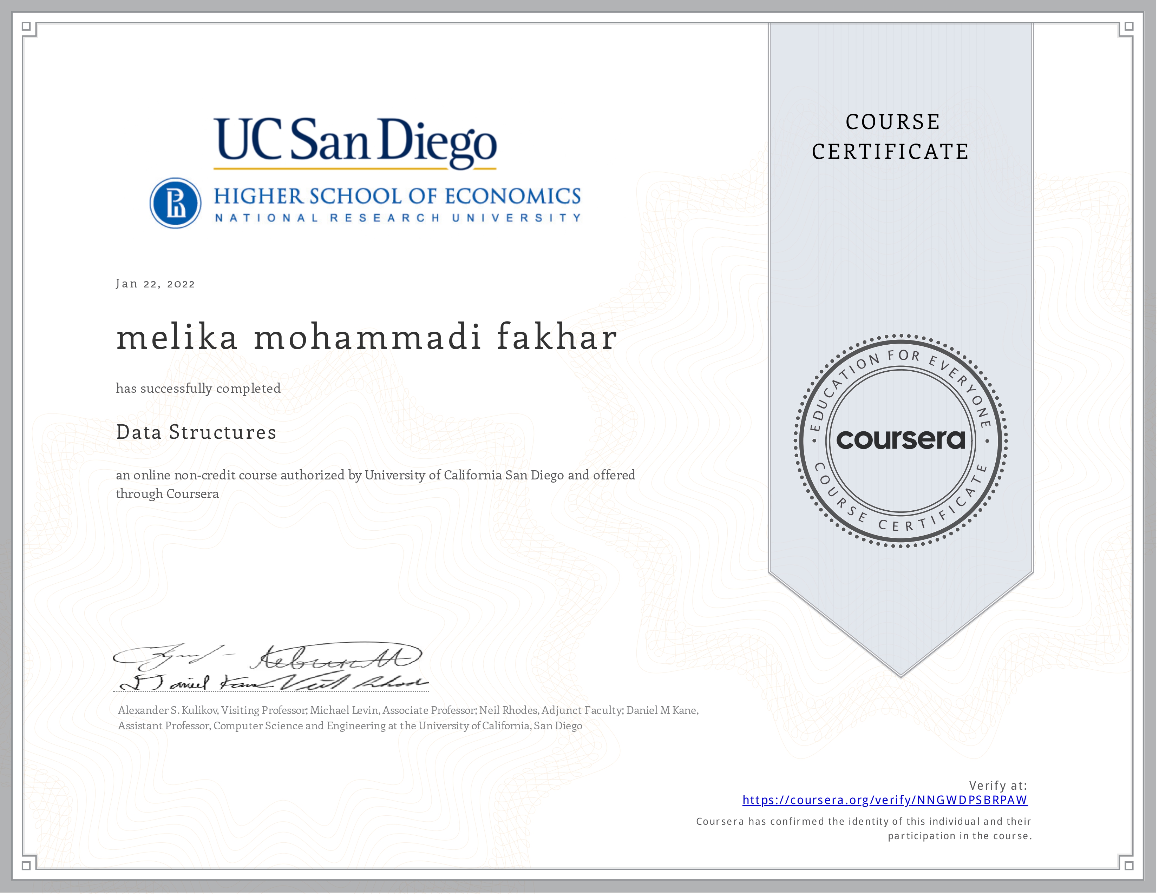Select the 'Alexander S. Kulikov, Visiting Professor' line
The image size is (1159, 895).
click(x=408, y=710)
